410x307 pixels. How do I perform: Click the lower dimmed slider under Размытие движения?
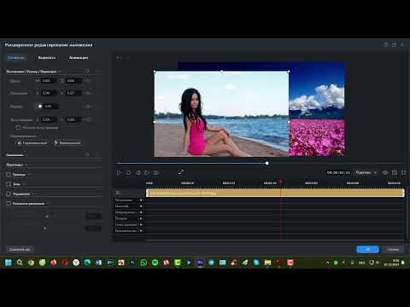coord(44,229)
